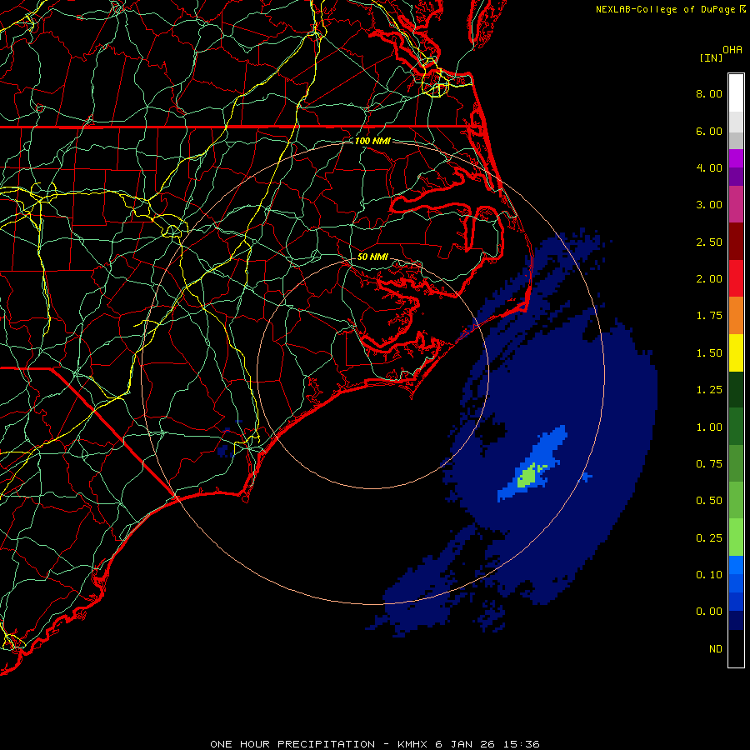Click the 3.00 legend value
750x750 pixels.
pyautogui.click(x=709, y=205)
